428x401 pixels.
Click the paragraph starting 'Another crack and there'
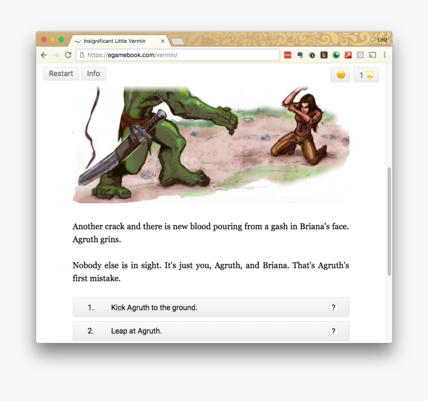point(211,233)
